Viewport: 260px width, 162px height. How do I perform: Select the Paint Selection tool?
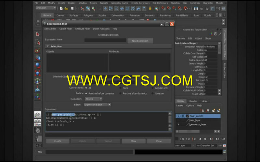pyautogui.click(x=38, y=50)
